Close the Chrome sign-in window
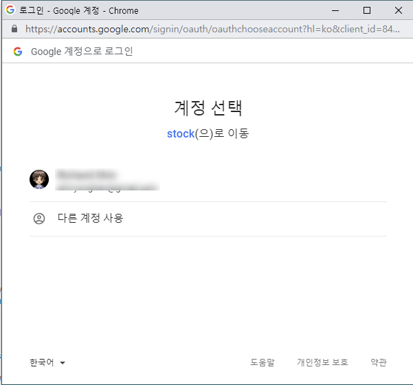The height and width of the screenshot is (385, 413). coord(399,10)
